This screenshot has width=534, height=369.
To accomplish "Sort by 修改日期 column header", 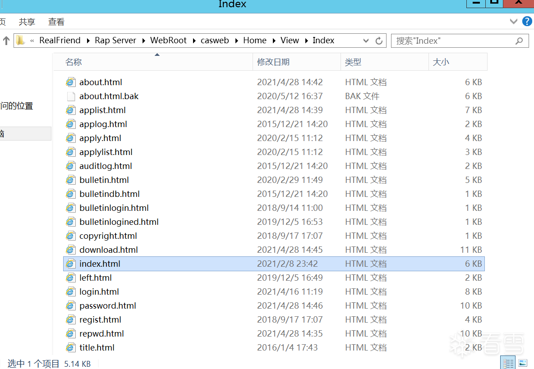I will click(x=273, y=62).
